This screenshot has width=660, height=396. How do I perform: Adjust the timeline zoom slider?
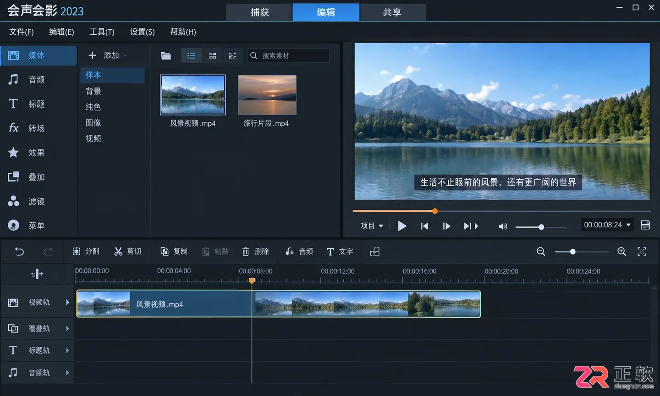[573, 252]
